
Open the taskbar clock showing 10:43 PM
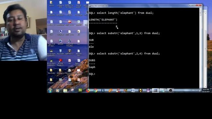pyautogui.click(x=206, y=91)
